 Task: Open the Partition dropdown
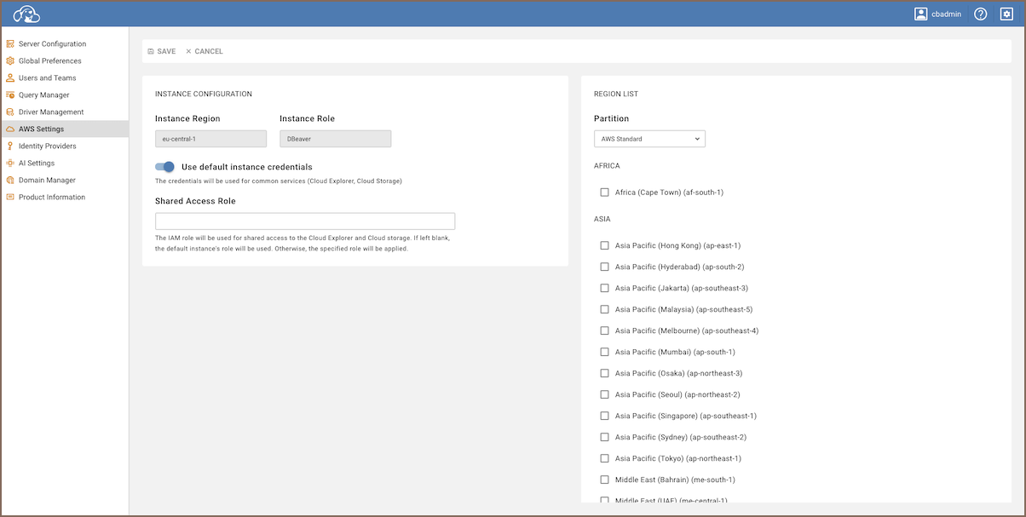point(649,139)
